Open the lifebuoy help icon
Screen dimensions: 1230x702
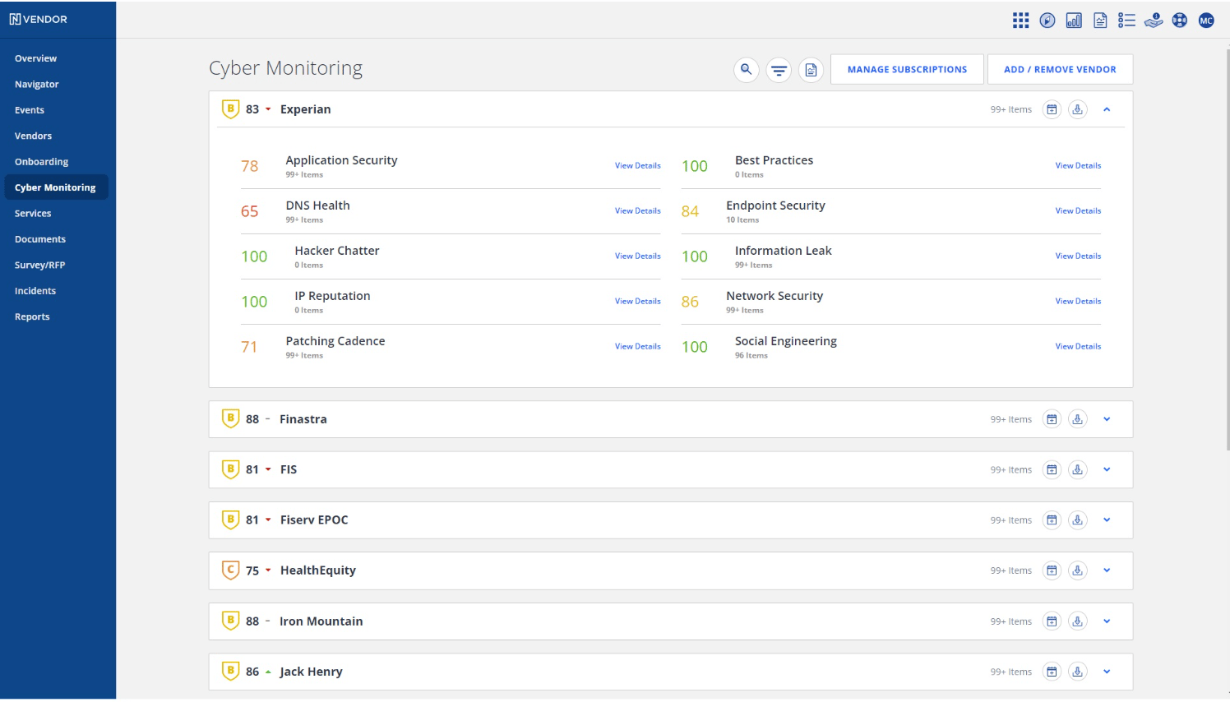[x=1180, y=21]
